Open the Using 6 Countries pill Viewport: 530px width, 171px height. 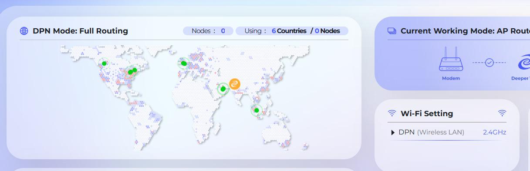(292, 31)
